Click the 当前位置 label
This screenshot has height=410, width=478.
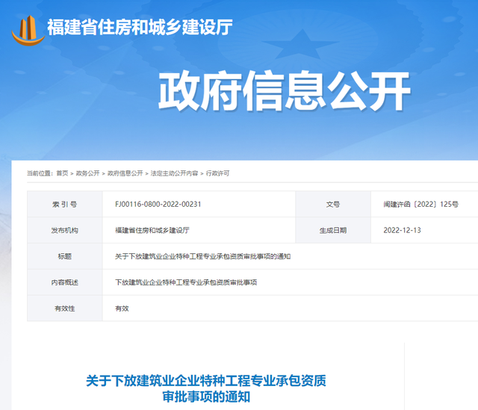coord(40,173)
